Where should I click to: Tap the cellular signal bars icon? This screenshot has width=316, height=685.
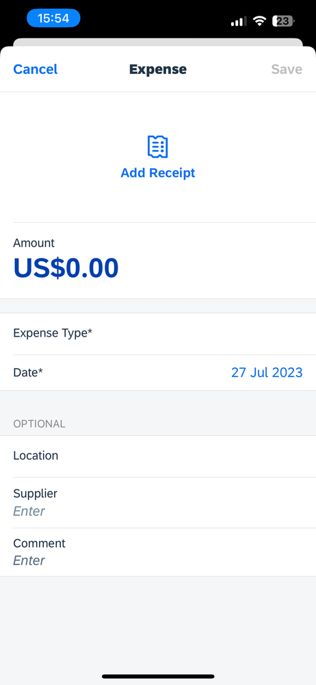(239, 21)
